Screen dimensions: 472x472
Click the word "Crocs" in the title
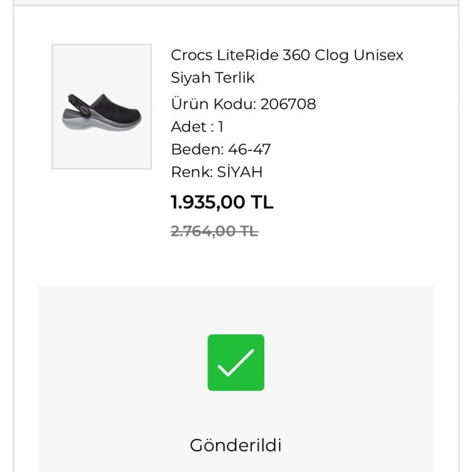coord(191,55)
